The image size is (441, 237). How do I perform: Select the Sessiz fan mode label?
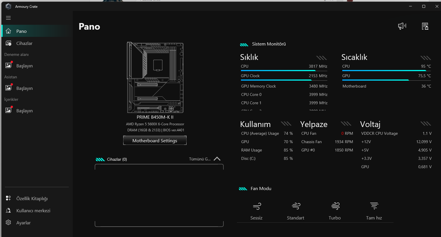pos(256,218)
